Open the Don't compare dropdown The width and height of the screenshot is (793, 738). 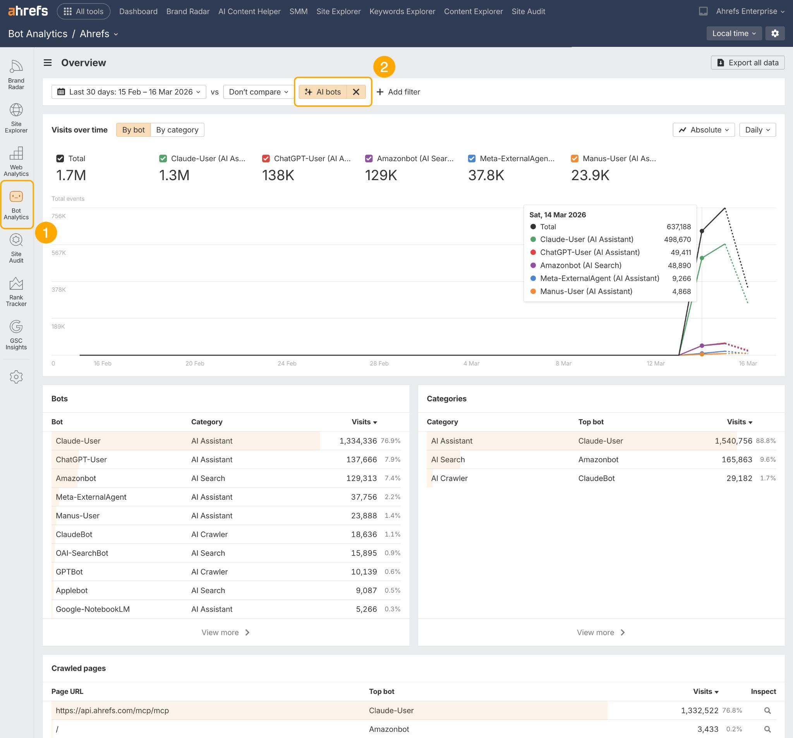coord(259,92)
